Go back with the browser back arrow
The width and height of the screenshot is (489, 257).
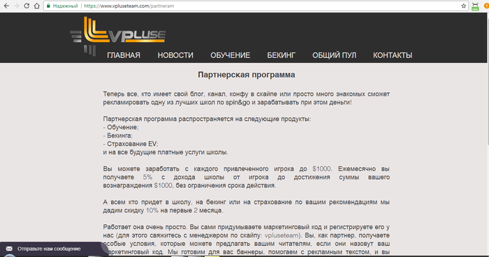[6, 6]
